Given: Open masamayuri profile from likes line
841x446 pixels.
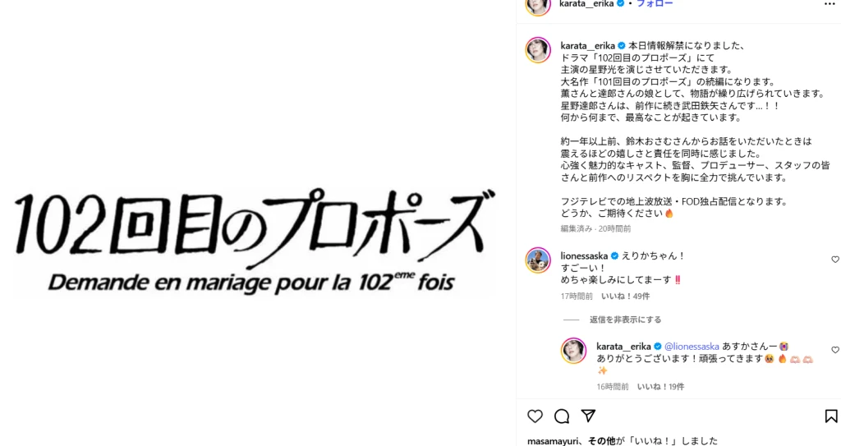Looking at the screenshot, I should [x=553, y=441].
